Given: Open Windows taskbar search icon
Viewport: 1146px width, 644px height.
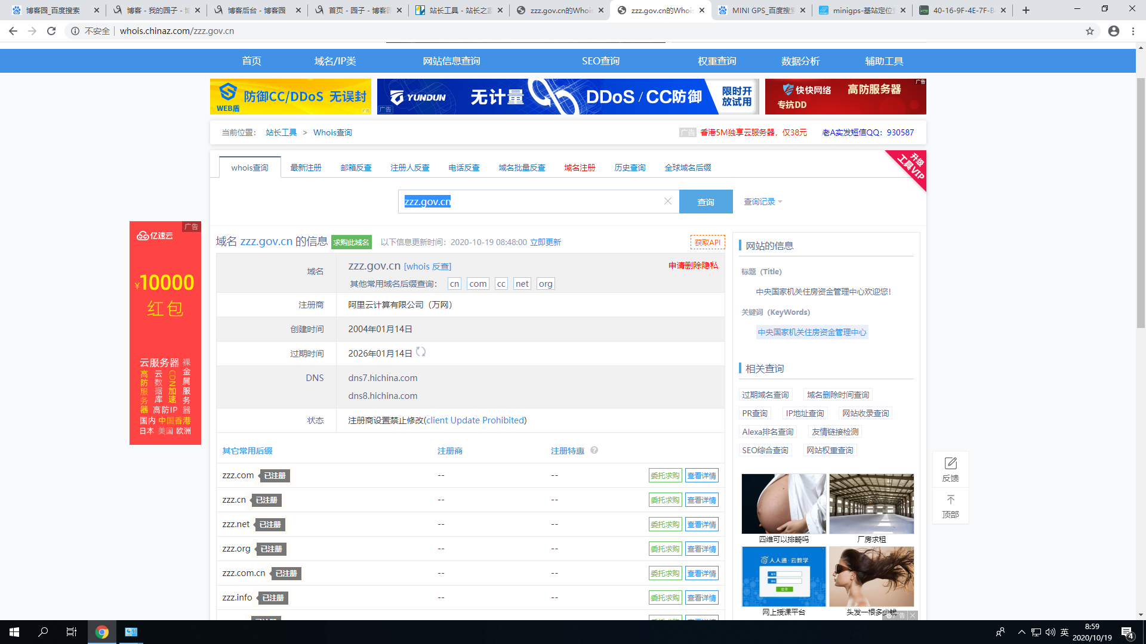Looking at the screenshot, I should tap(43, 632).
